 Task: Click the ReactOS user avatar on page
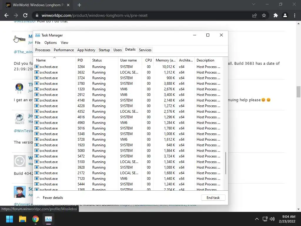point(20,119)
